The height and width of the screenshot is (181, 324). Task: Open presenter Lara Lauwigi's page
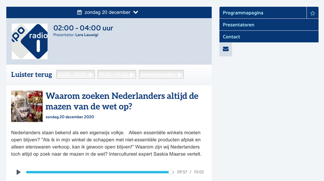[87, 35]
